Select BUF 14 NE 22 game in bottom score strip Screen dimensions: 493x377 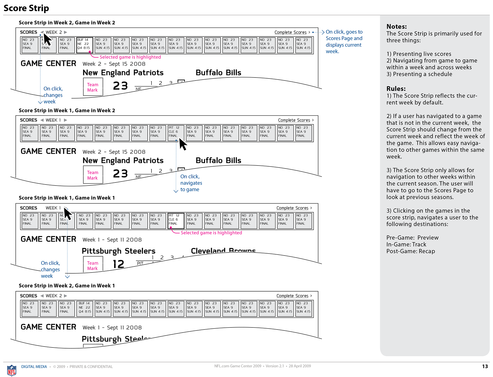(85, 309)
